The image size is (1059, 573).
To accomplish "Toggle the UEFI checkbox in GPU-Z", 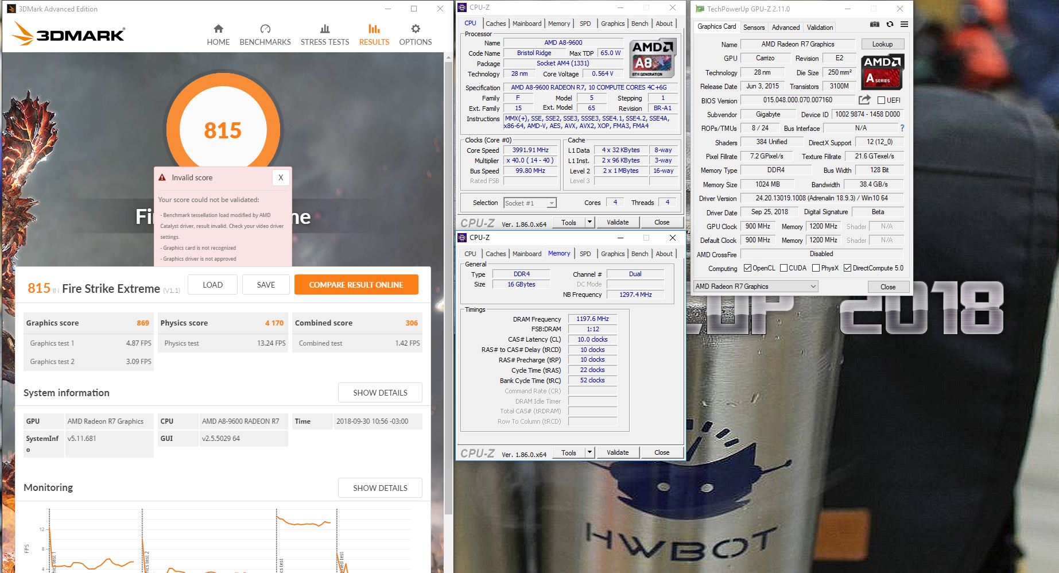I will [881, 100].
